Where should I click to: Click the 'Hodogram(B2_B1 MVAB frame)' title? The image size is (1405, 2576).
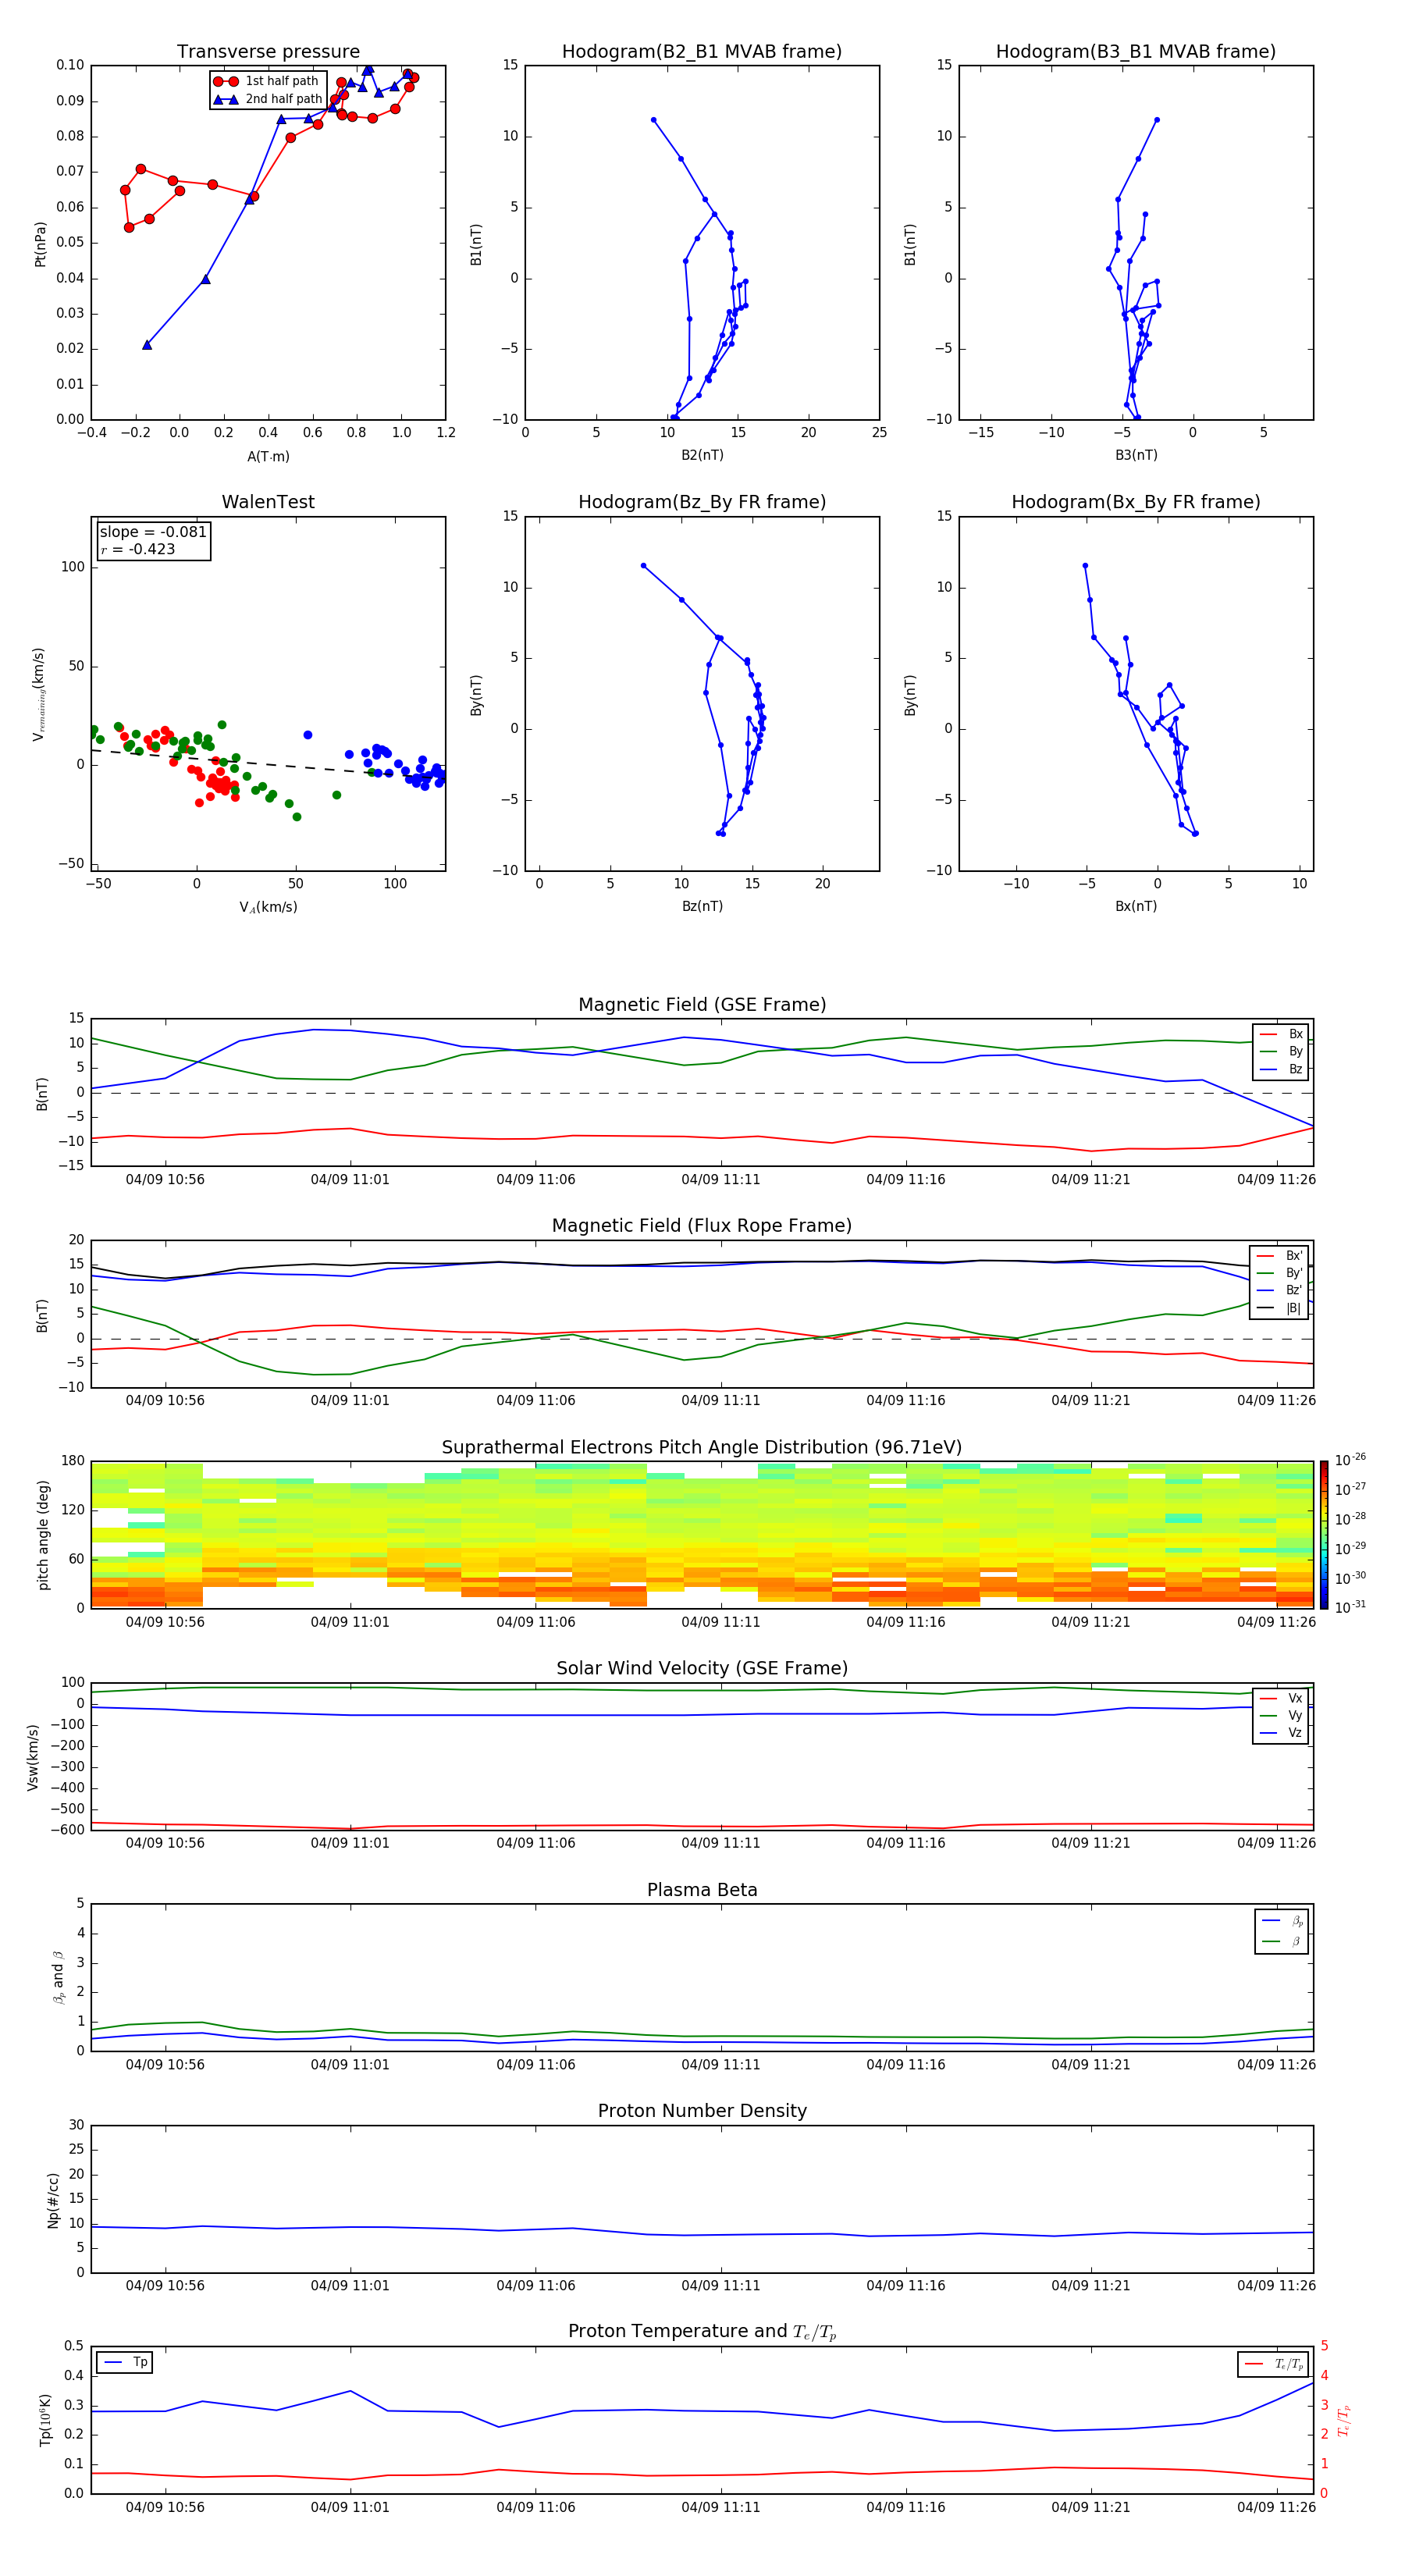[702, 52]
